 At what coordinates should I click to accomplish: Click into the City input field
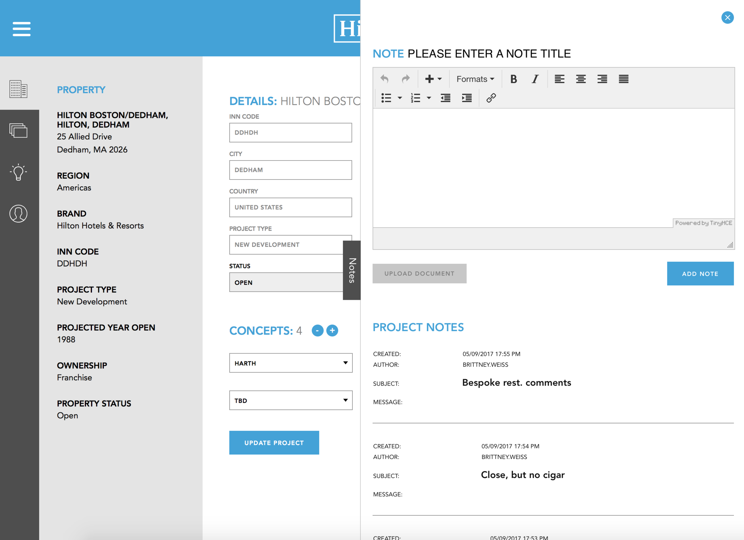[290, 170]
